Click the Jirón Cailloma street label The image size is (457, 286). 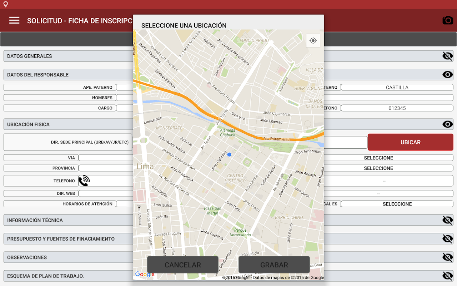point(219,161)
